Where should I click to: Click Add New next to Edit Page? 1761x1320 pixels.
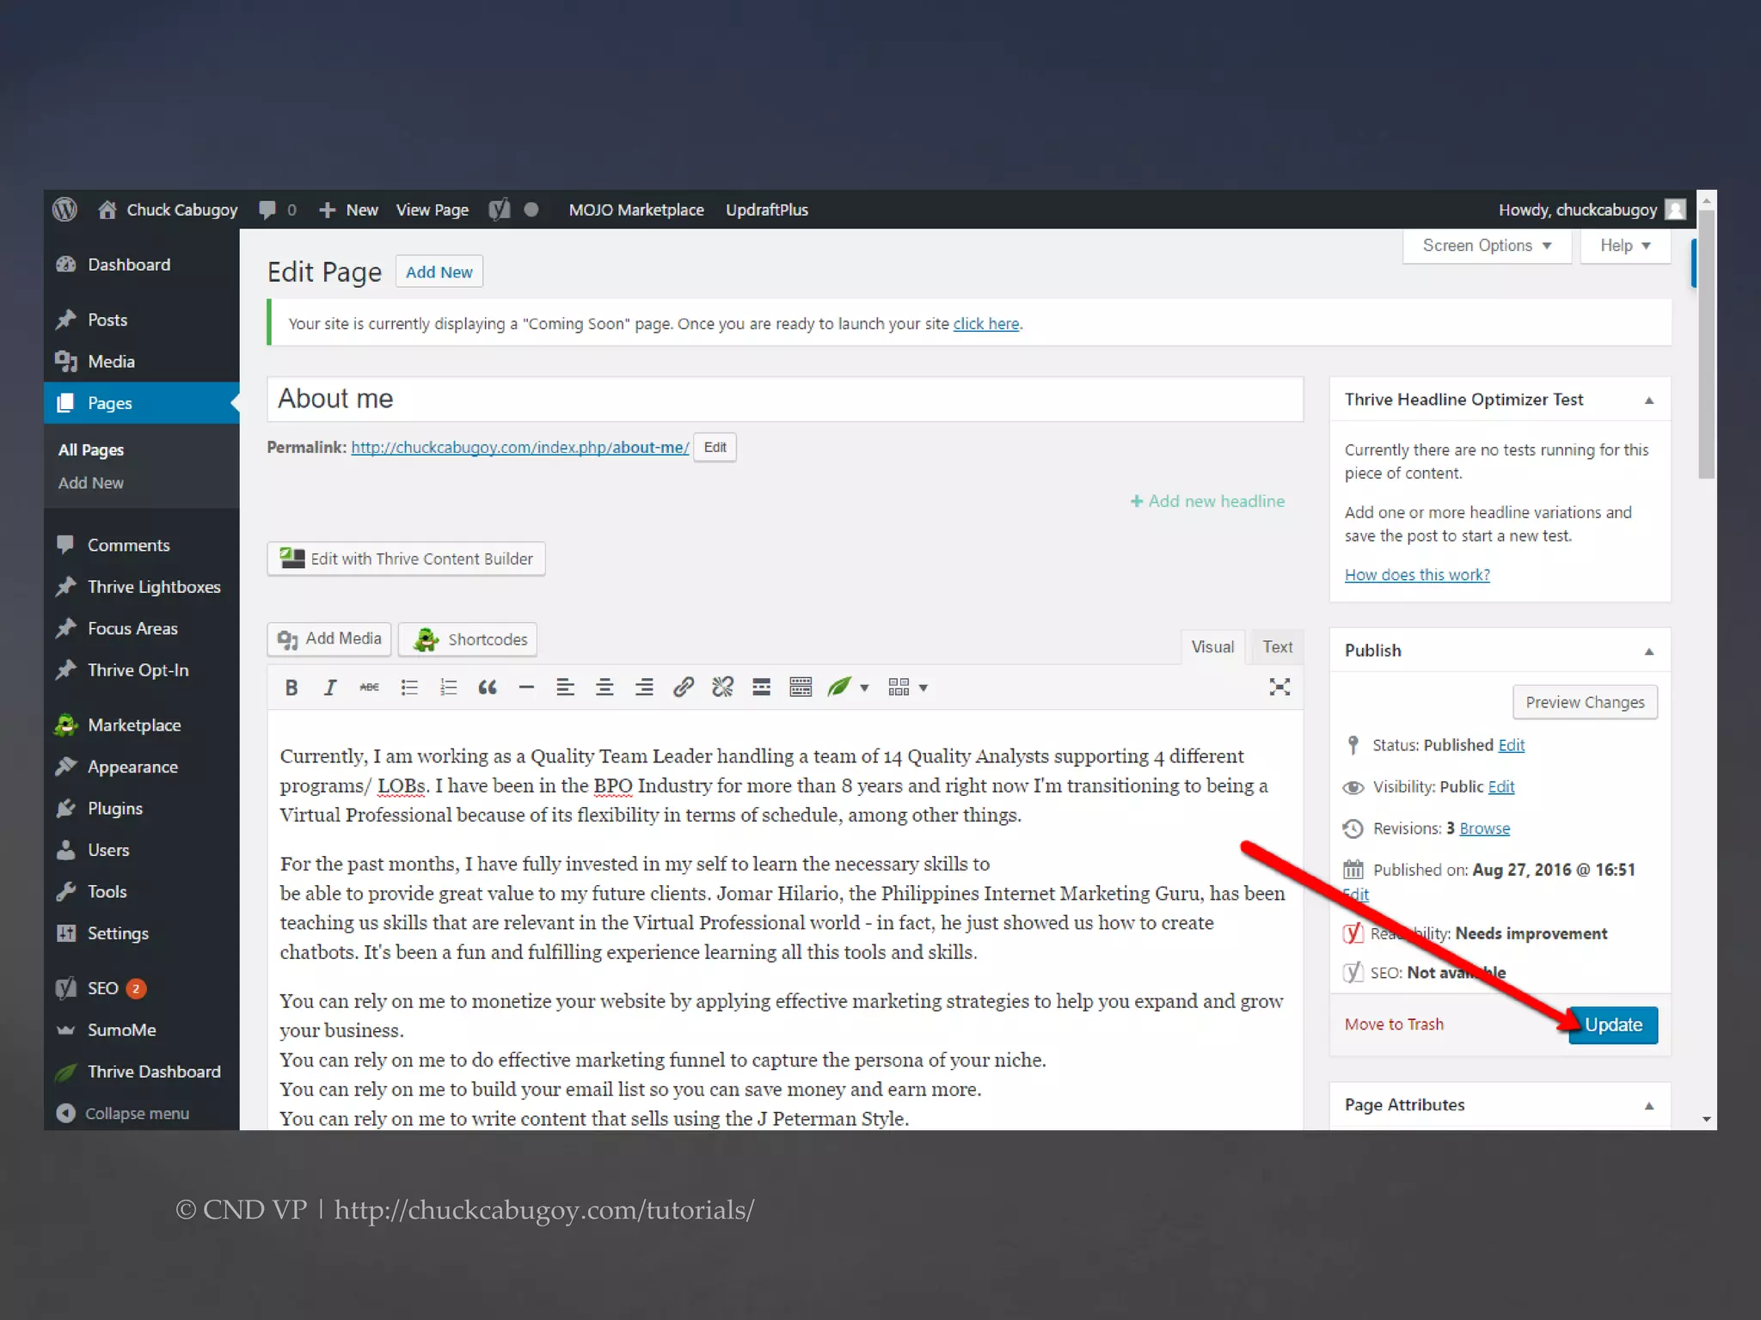point(439,272)
